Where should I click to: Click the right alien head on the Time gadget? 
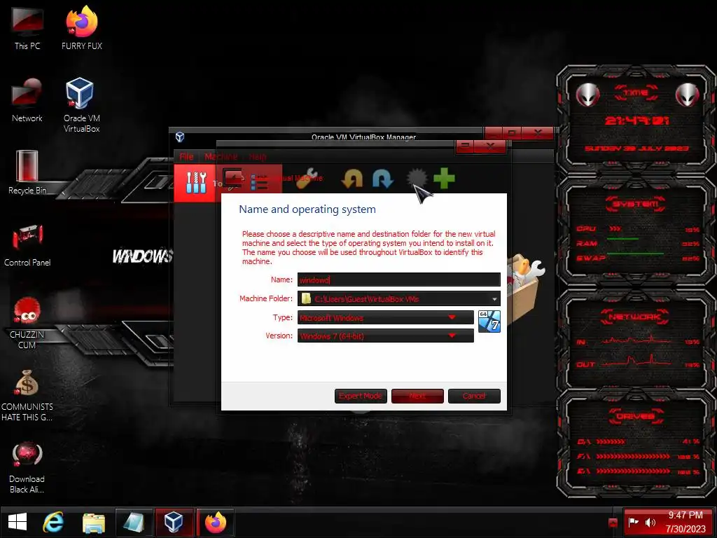point(688,95)
